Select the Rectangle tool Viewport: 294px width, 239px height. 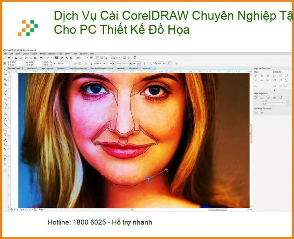pyautogui.click(x=5, y=99)
